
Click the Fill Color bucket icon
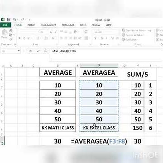tap(46, 38)
